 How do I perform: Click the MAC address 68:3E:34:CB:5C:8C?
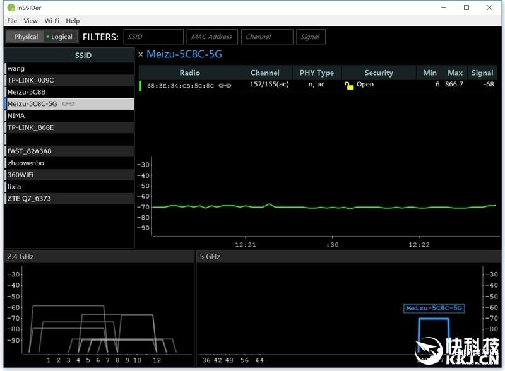181,86
